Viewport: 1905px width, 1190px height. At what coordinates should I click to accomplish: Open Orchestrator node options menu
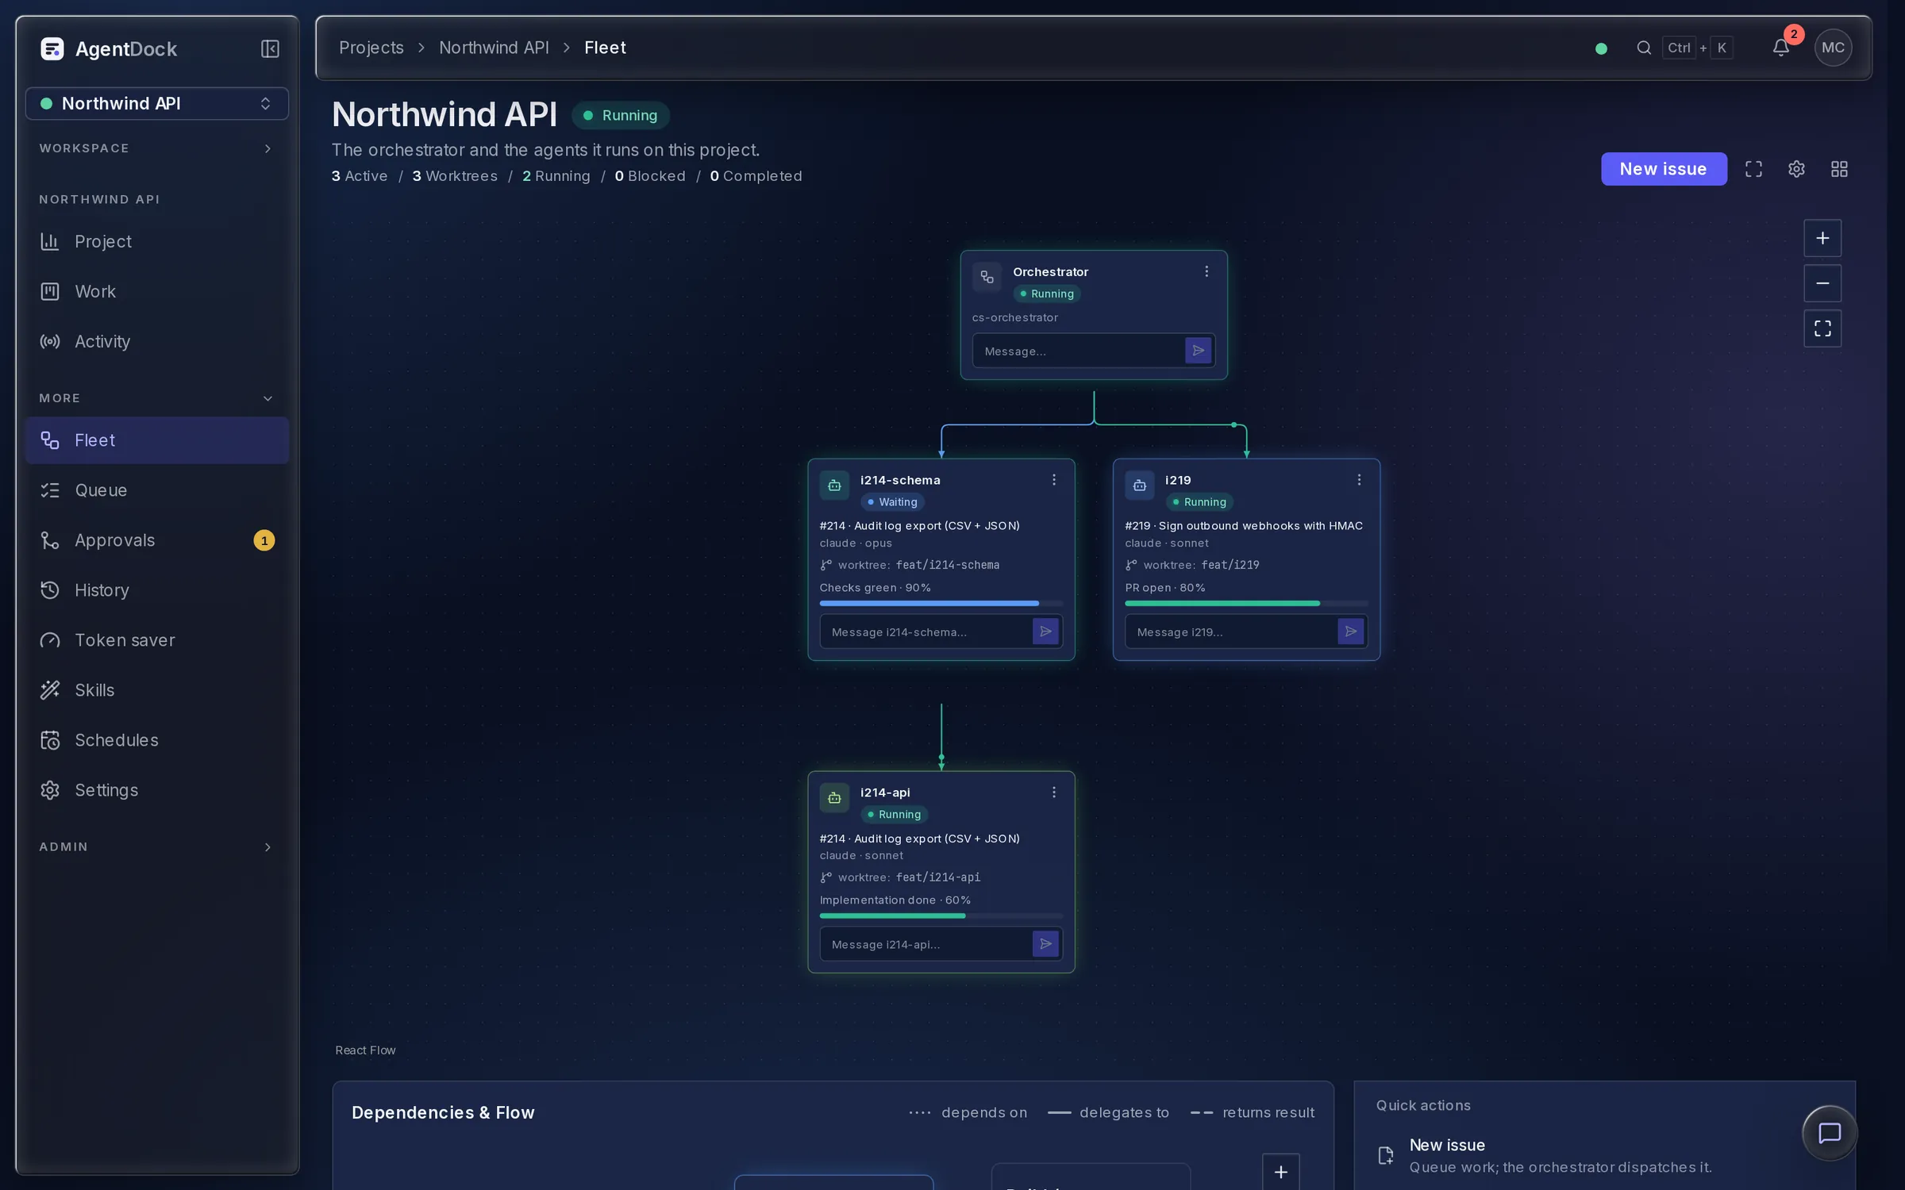tap(1206, 271)
